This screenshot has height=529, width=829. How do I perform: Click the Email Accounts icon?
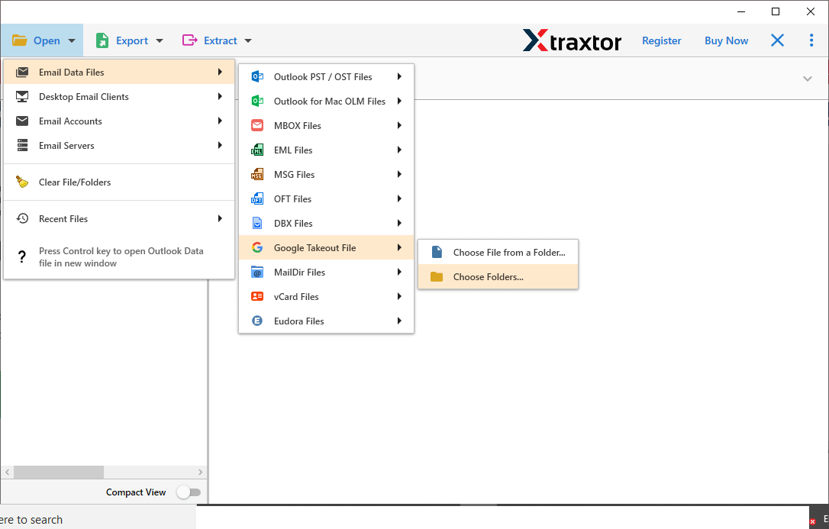[x=23, y=121]
